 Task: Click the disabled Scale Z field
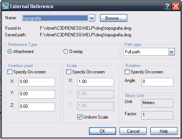pyautogui.click(x=96, y=106)
